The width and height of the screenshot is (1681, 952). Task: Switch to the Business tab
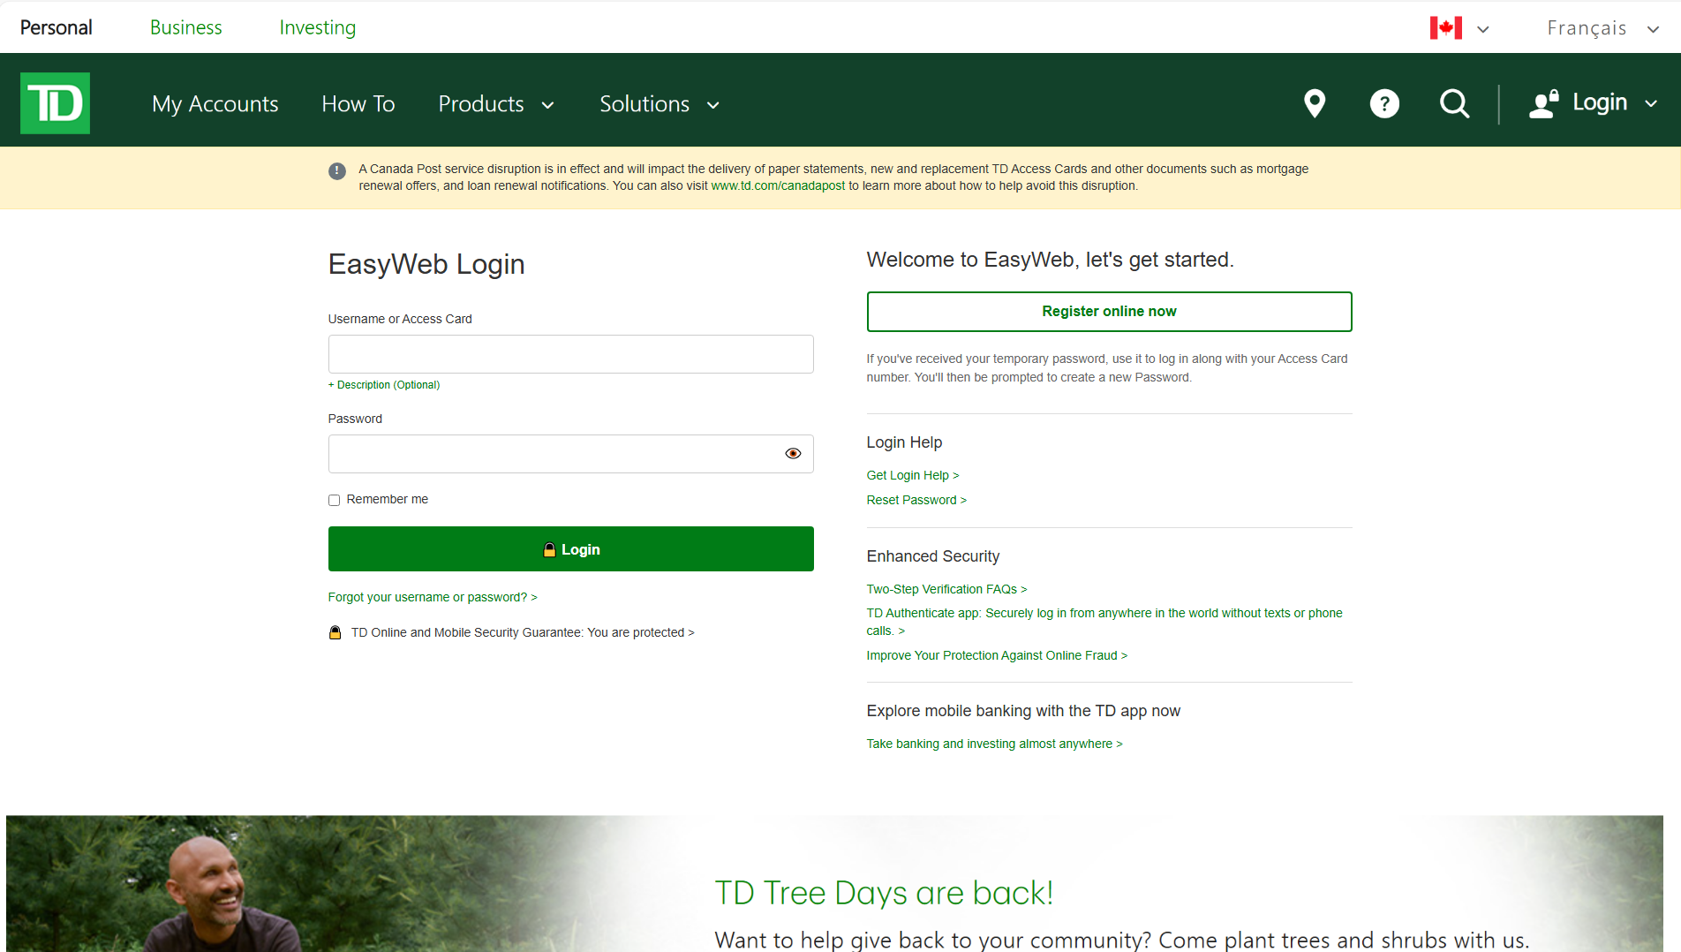pyautogui.click(x=186, y=27)
